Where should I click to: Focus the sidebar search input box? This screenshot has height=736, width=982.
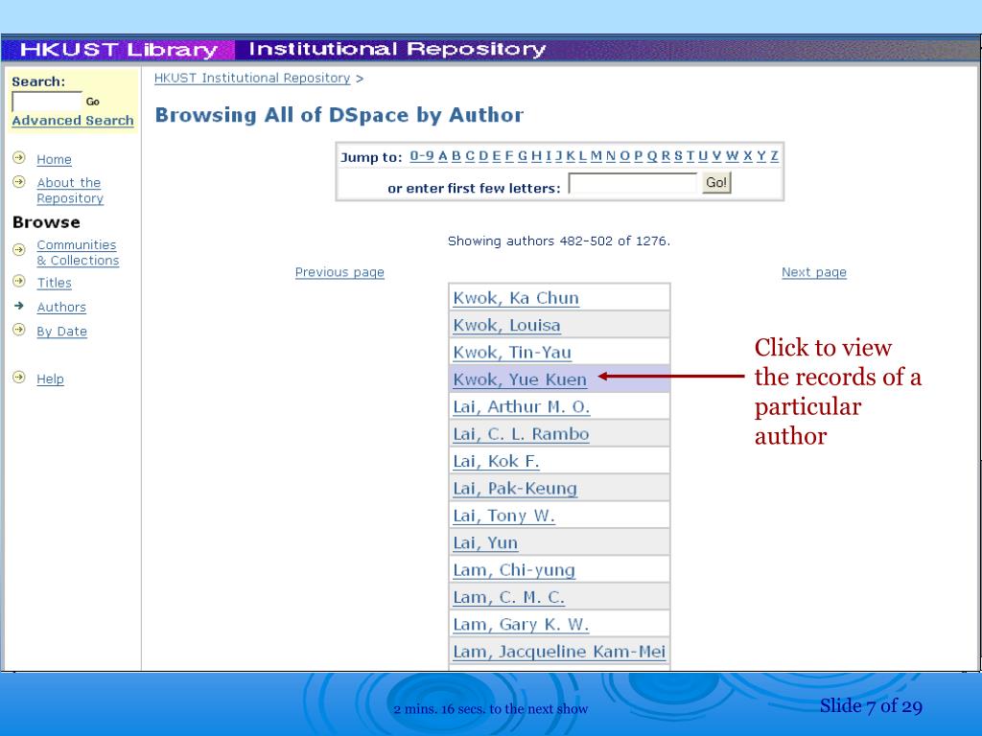pyautogui.click(x=47, y=102)
